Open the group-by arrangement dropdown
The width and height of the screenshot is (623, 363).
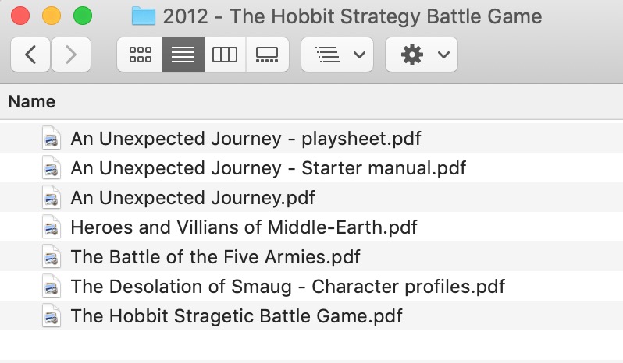click(x=337, y=55)
